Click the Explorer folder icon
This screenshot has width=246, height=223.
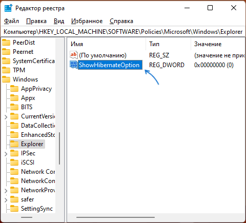pos(14,144)
